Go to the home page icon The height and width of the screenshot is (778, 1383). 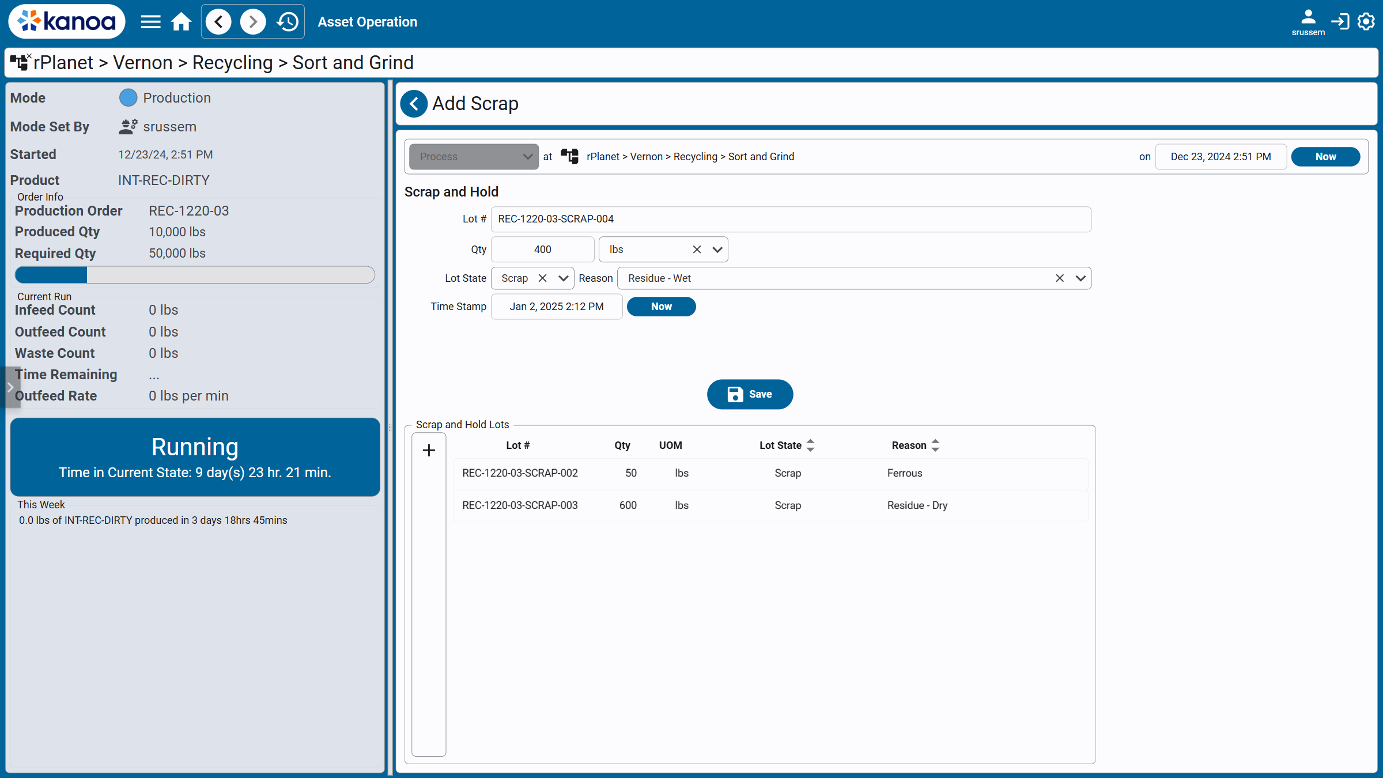tap(181, 22)
